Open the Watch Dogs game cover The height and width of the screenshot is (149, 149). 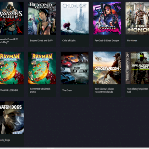point(12,118)
